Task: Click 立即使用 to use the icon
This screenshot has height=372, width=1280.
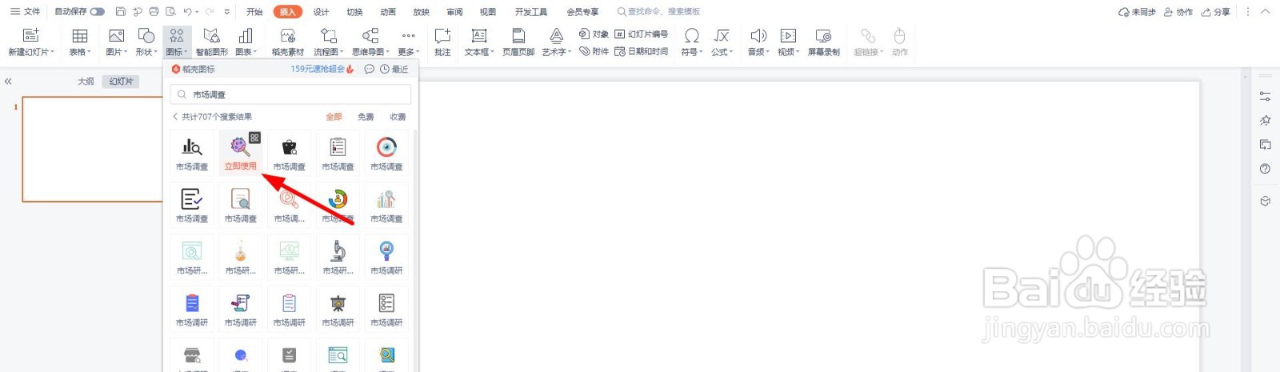Action: click(x=241, y=166)
